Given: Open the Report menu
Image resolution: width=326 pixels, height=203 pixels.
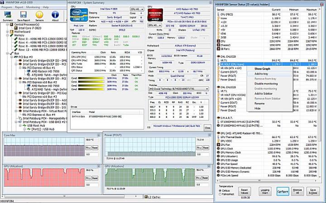Looking at the screenshot, I should [x=19, y=7].
